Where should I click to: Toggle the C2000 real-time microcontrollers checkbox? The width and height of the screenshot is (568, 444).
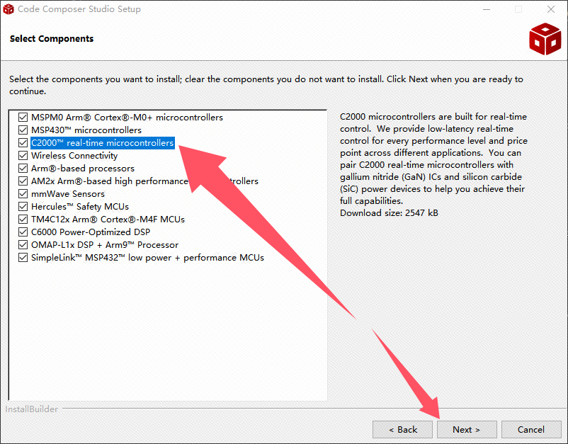[23, 142]
